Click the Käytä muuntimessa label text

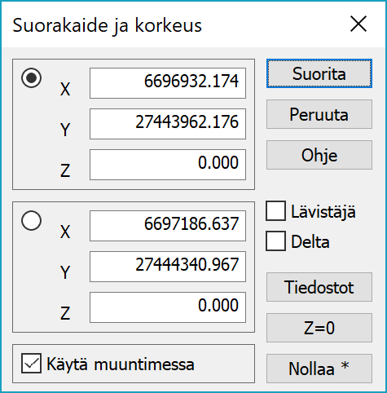point(121,364)
